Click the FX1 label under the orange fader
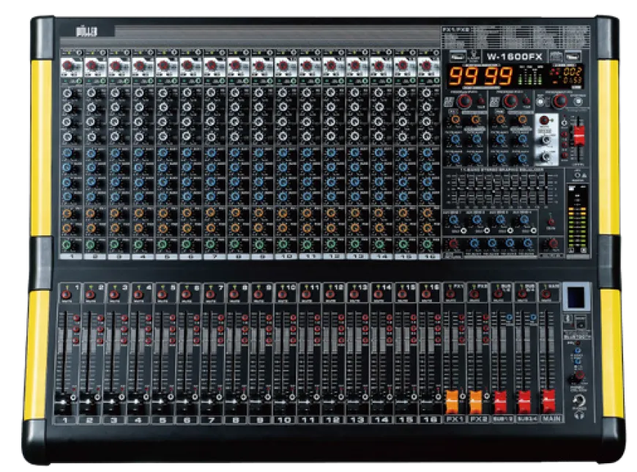The width and height of the screenshot is (637, 472). 454,418
